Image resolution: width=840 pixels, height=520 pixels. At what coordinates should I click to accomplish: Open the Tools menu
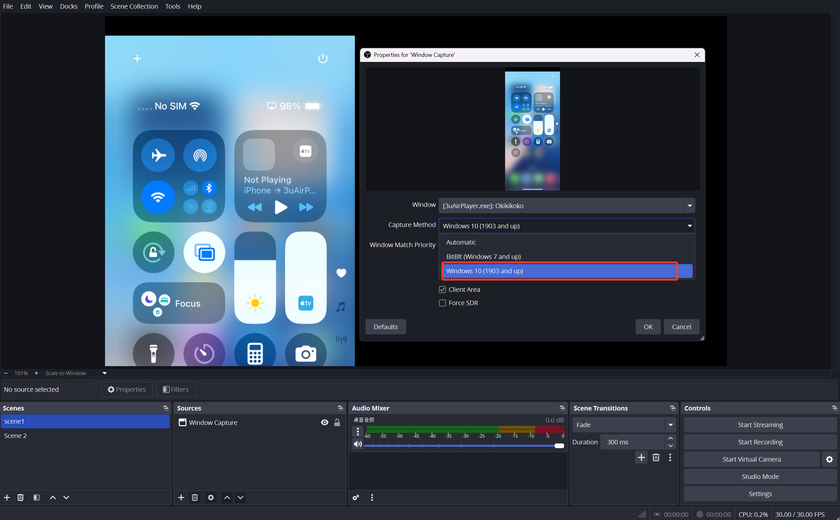(173, 6)
